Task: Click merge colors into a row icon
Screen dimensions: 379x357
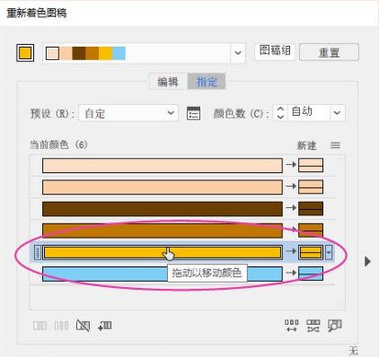Action: 40,326
